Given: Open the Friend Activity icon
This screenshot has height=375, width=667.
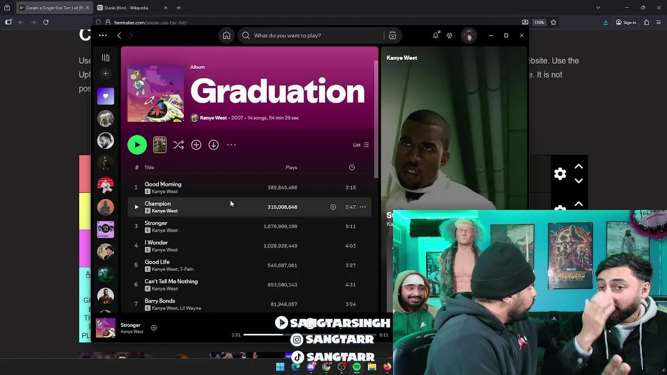Looking at the screenshot, I should pos(450,35).
